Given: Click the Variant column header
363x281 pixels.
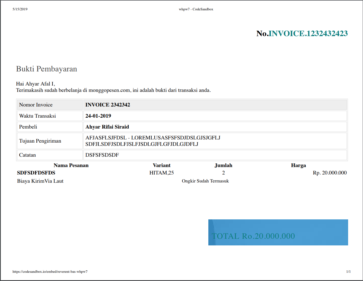Looking at the screenshot, I should pos(162,165).
